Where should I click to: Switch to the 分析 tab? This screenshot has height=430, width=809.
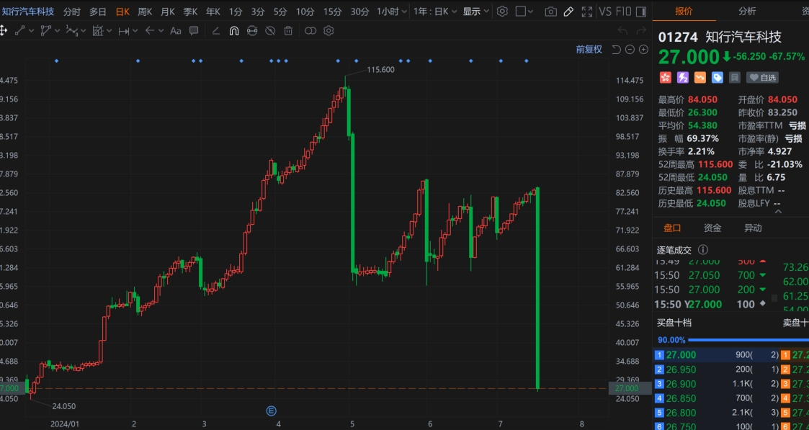pos(747,12)
